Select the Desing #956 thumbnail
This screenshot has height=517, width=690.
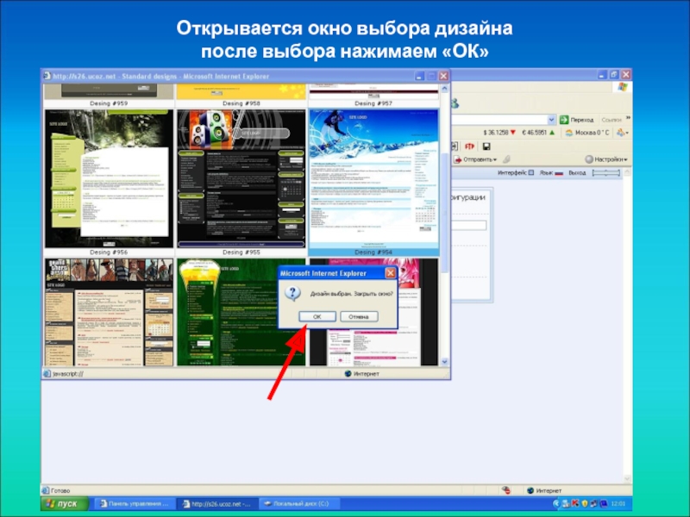coord(109,178)
